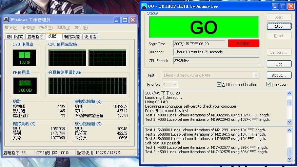Image resolution: width=297 pixels, height=167 pixels.
Task: Click the 確認負載 尖峰 value 1077868
Action: point(58,138)
